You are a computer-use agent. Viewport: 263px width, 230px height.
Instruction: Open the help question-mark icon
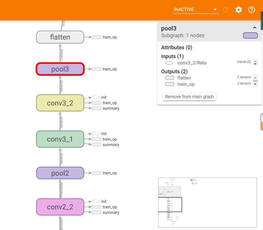[x=251, y=10]
